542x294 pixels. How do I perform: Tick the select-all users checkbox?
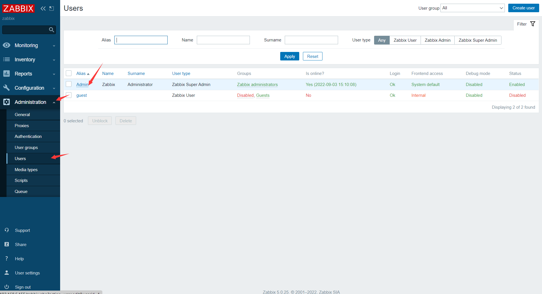pyautogui.click(x=69, y=73)
